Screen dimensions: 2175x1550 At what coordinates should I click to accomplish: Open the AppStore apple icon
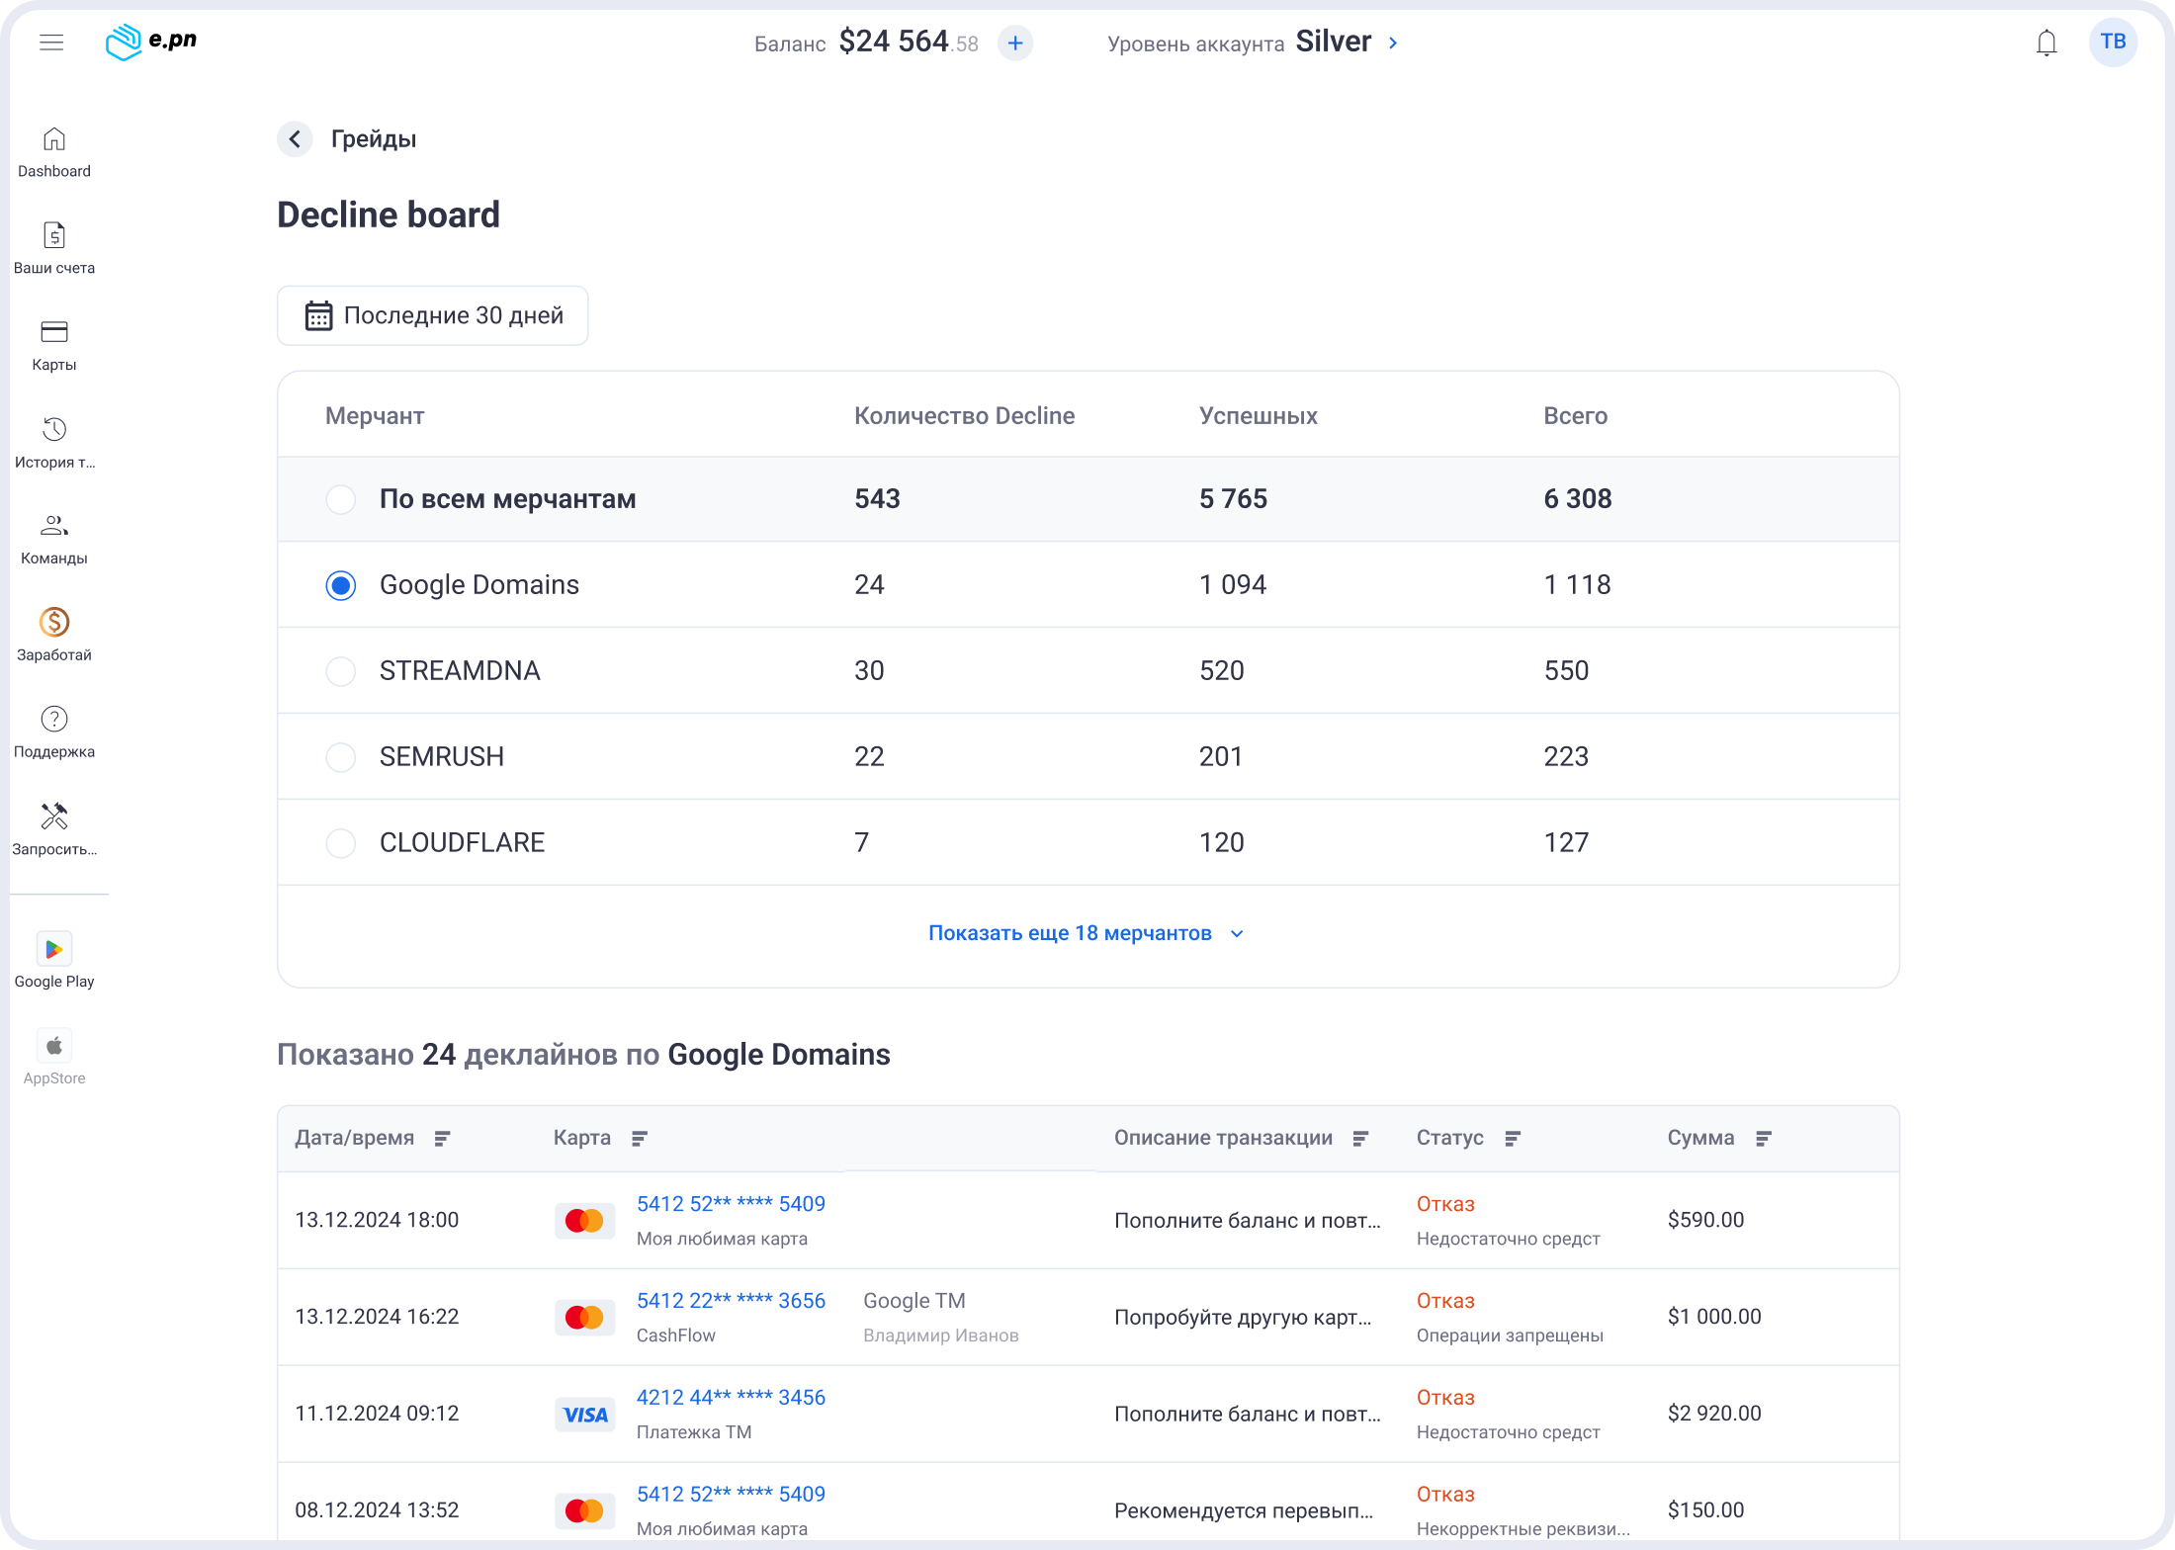pyautogui.click(x=54, y=1046)
